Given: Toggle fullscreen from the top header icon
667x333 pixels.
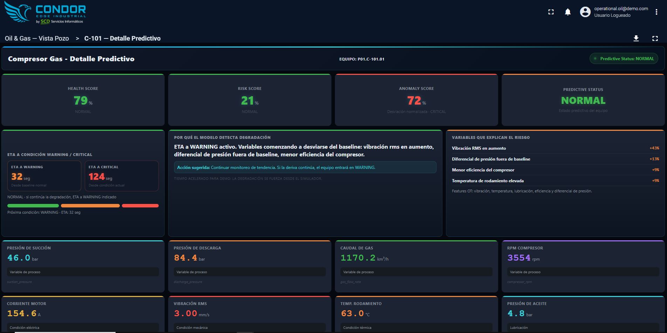Looking at the screenshot, I should click(x=551, y=12).
